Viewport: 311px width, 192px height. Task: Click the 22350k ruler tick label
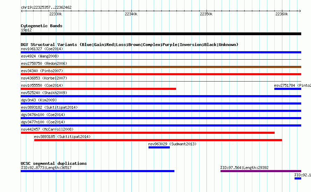[206, 14]
